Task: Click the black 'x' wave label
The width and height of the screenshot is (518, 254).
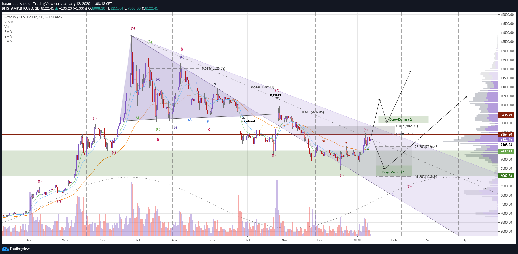Action: coord(215,84)
